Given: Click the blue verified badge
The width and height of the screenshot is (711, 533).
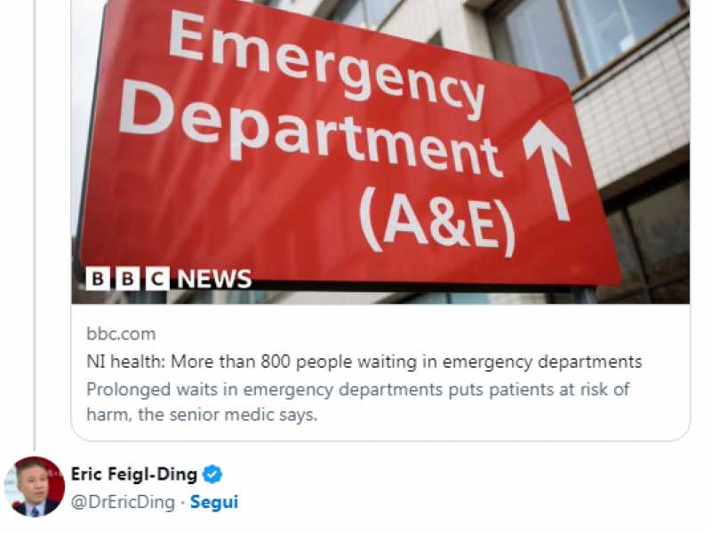Looking at the screenshot, I should [212, 474].
